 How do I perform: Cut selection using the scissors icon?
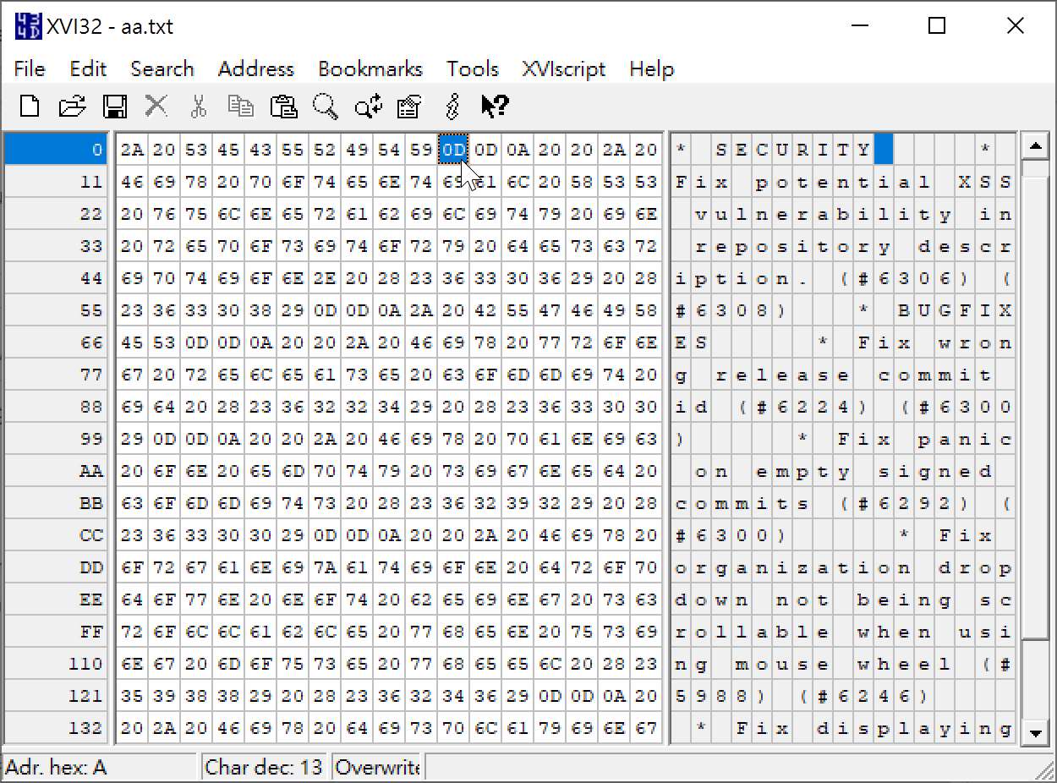click(x=199, y=107)
